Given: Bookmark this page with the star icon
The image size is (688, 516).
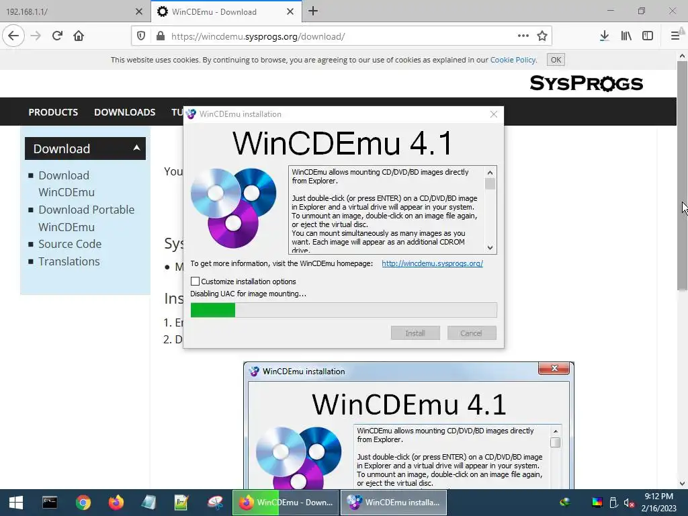Looking at the screenshot, I should [542, 36].
